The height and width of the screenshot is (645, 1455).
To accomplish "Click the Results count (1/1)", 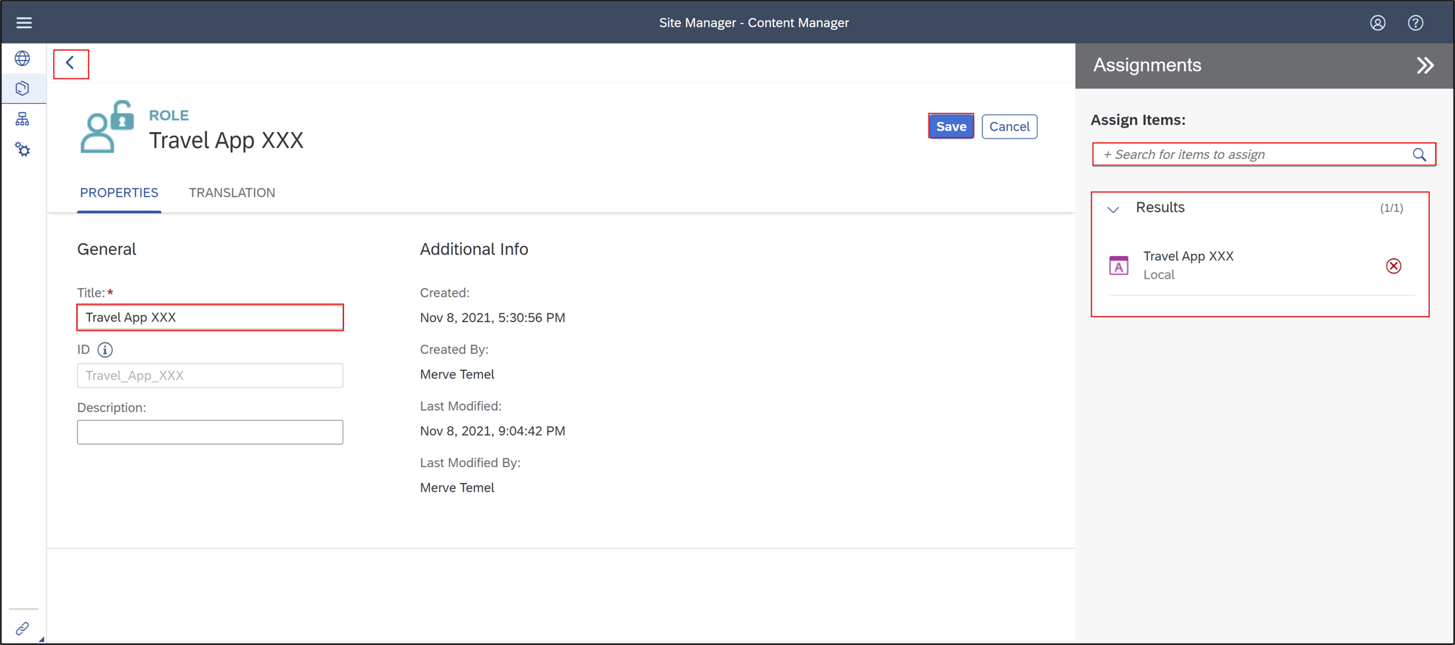I will click(x=1391, y=208).
